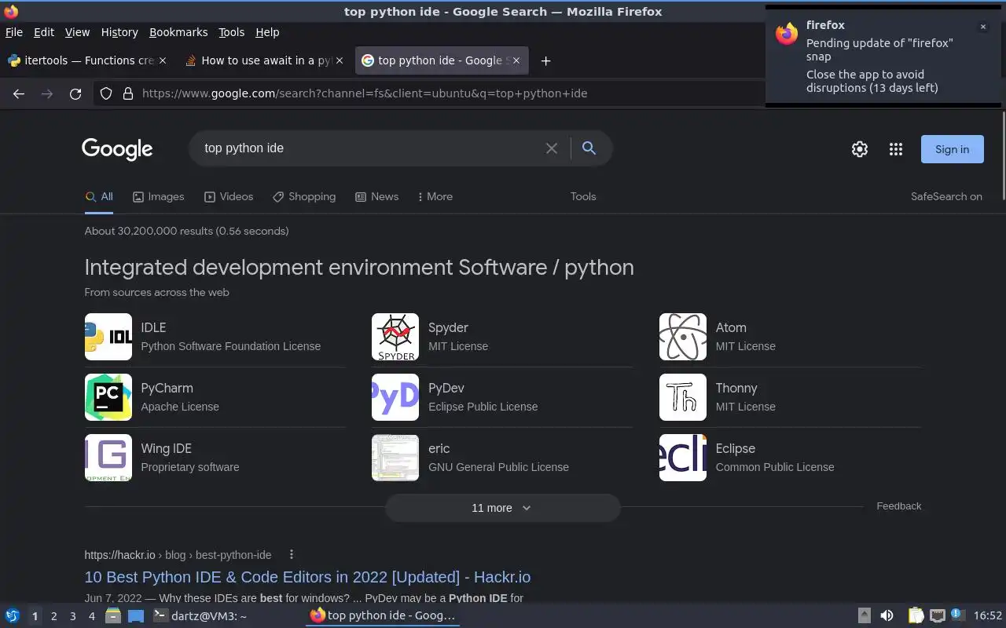Open the Bookmarks menu
The image size is (1006, 628).
(x=178, y=32)
